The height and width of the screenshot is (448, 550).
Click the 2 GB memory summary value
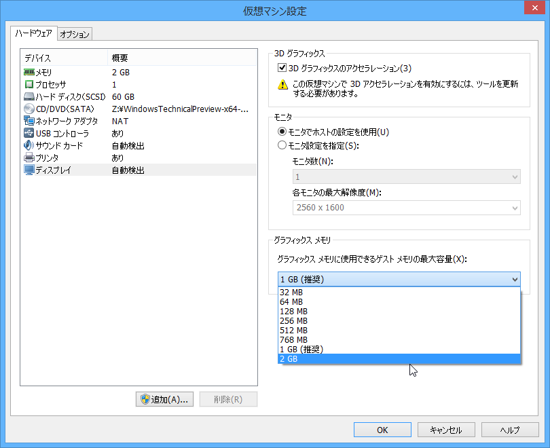tap(121, 72)
